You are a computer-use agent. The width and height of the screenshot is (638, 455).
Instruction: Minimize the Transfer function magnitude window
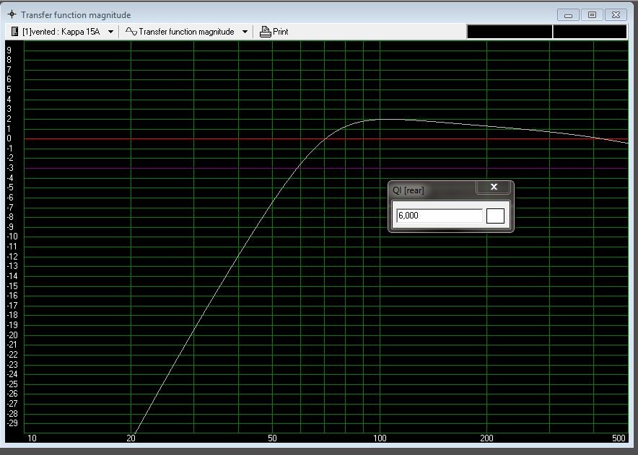tap(568, 15)
